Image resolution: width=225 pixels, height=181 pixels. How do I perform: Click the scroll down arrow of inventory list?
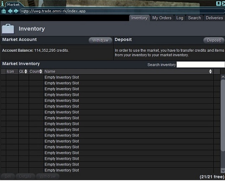223,171
